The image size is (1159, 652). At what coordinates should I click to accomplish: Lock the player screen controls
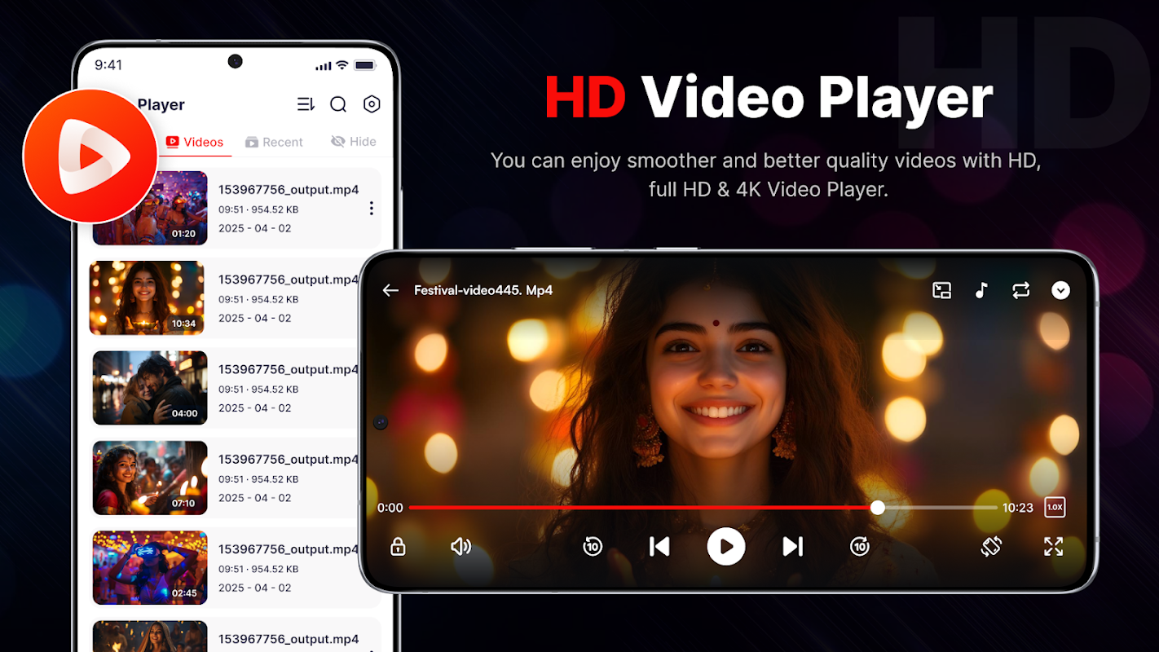(x=398, y=546)
